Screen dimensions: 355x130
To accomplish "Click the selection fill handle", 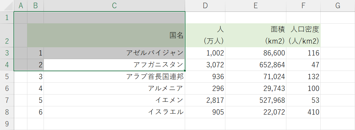I will point(185,71).
